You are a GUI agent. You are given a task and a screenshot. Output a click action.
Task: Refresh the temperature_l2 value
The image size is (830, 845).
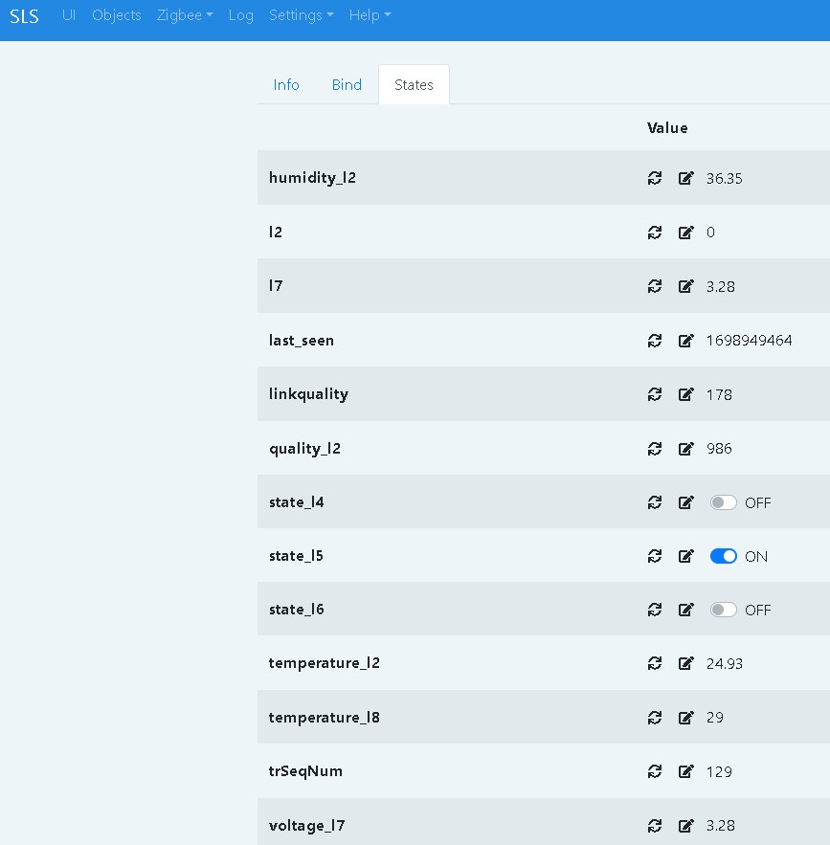pyautogui.click(x=654, y=663)
